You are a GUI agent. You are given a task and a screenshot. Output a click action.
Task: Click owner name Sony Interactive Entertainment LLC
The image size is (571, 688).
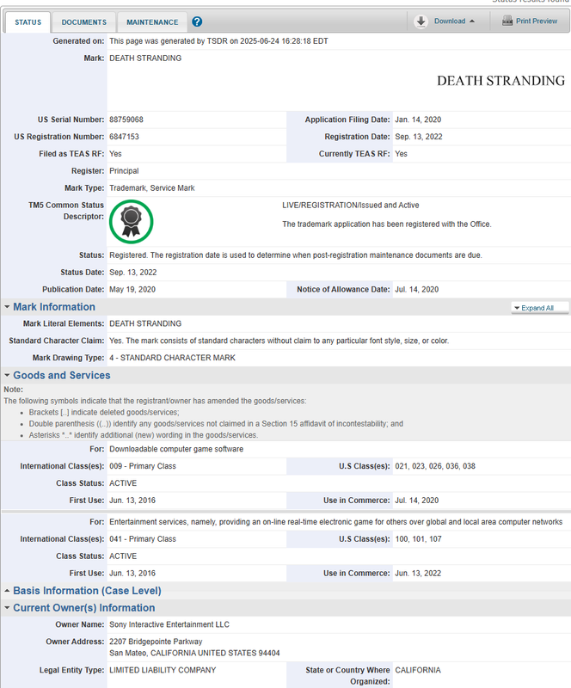tap(169, 624)
